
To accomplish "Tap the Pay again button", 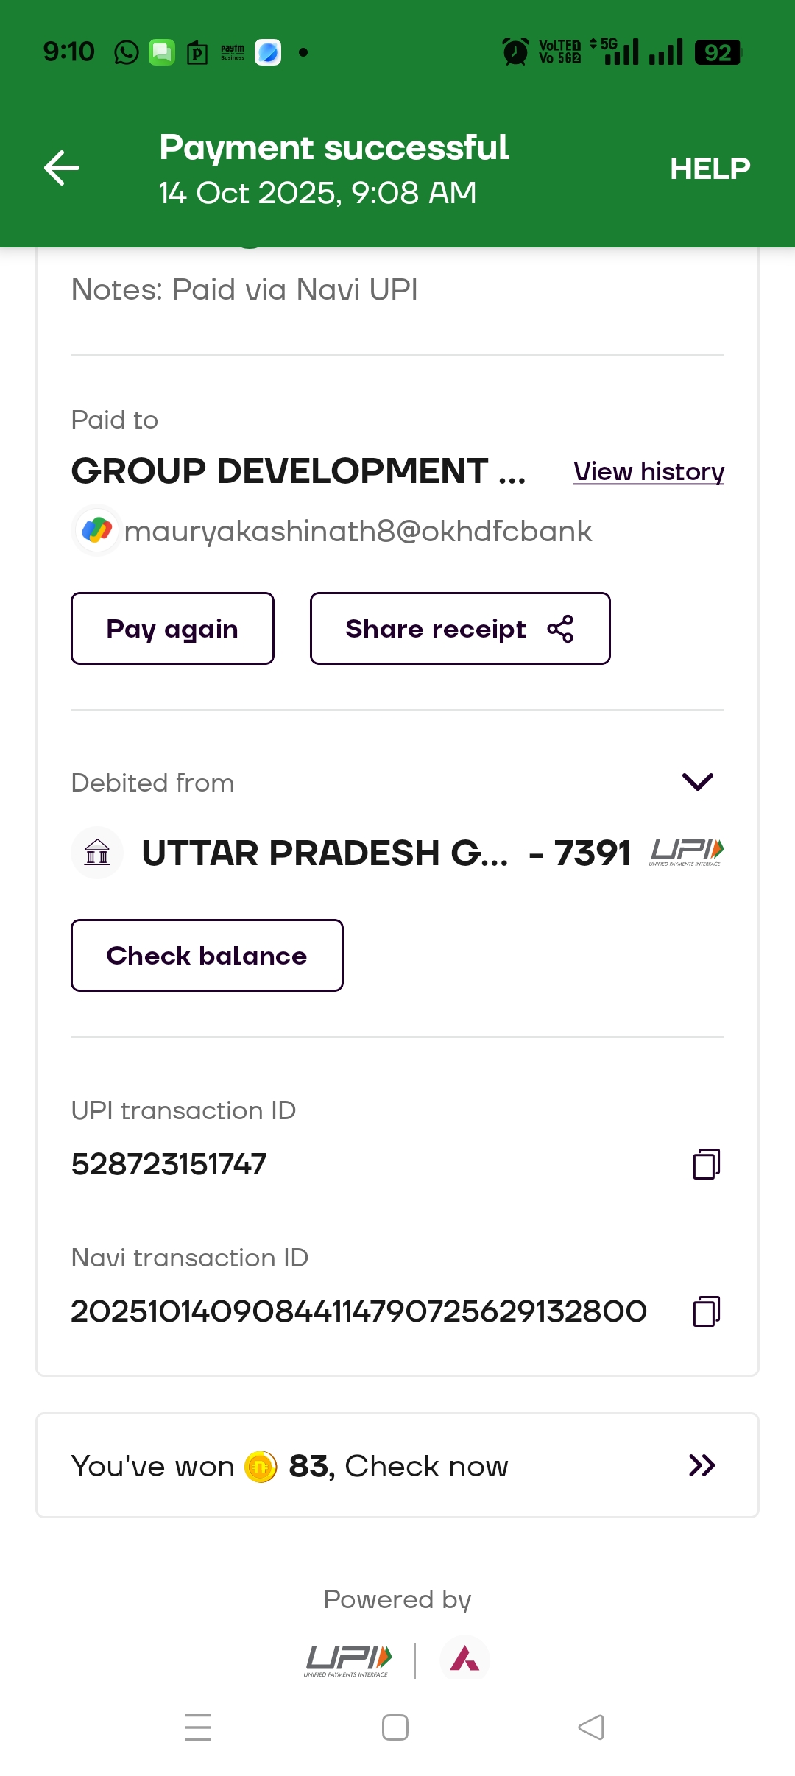I will click(x=172, y=629).
